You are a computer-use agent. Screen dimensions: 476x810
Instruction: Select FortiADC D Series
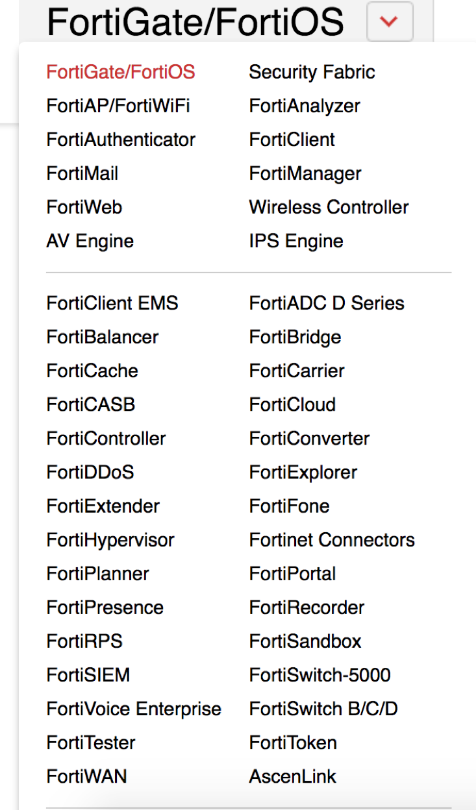pyautogui.click(x=327, y=303)
